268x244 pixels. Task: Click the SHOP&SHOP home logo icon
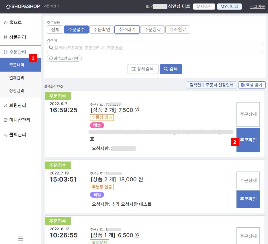(8, 7)
